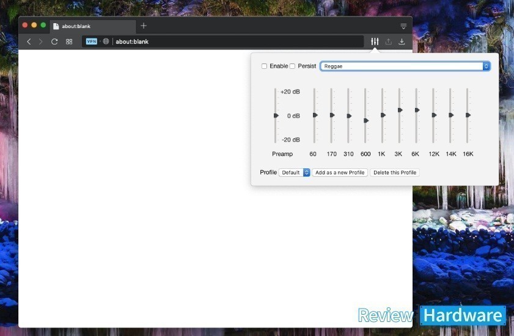Open the downloads arrow icon
Image resolution: width=514 pixels, height=336 pixels.
click(x=402, y=41)
